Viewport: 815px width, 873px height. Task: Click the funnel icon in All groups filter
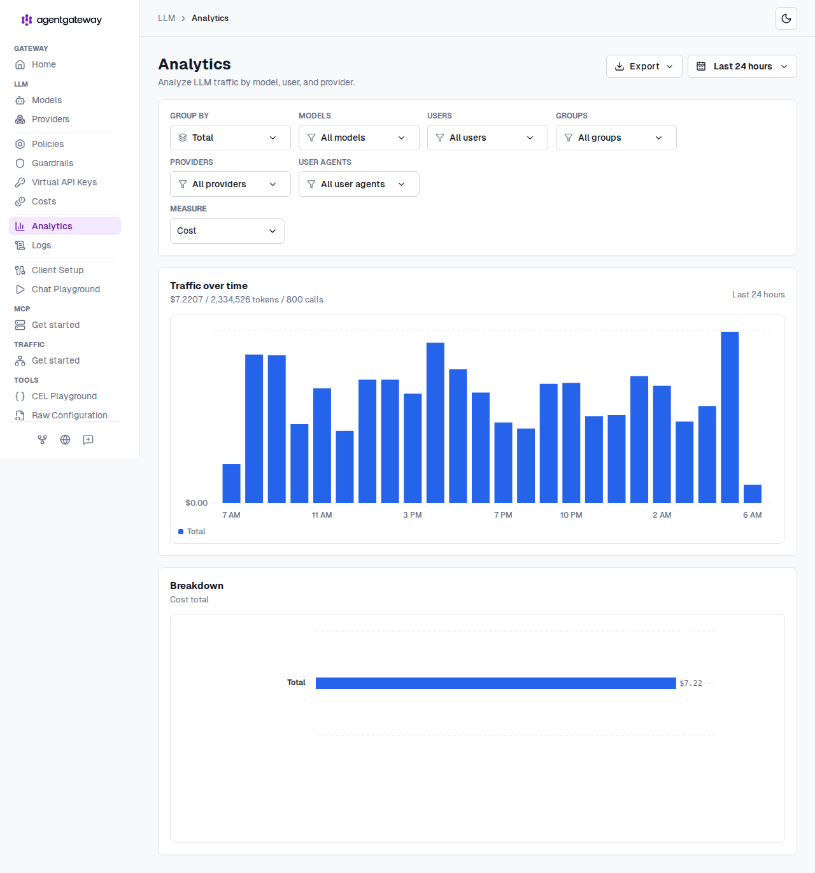coord(569,138)
